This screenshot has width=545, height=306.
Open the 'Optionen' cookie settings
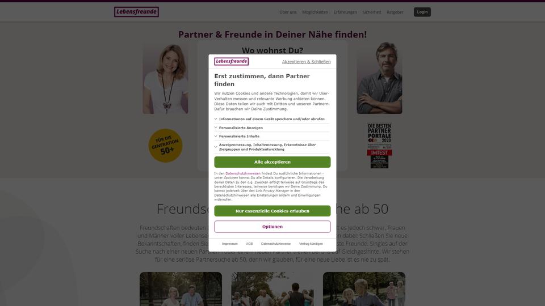(272, 227)
